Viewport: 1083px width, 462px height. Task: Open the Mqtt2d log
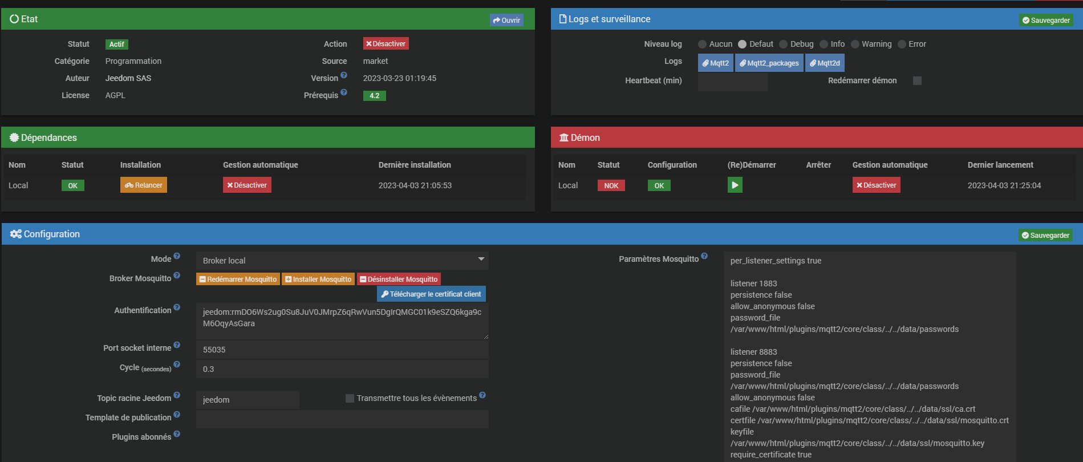pyautogui.click(x=825, y=63)
